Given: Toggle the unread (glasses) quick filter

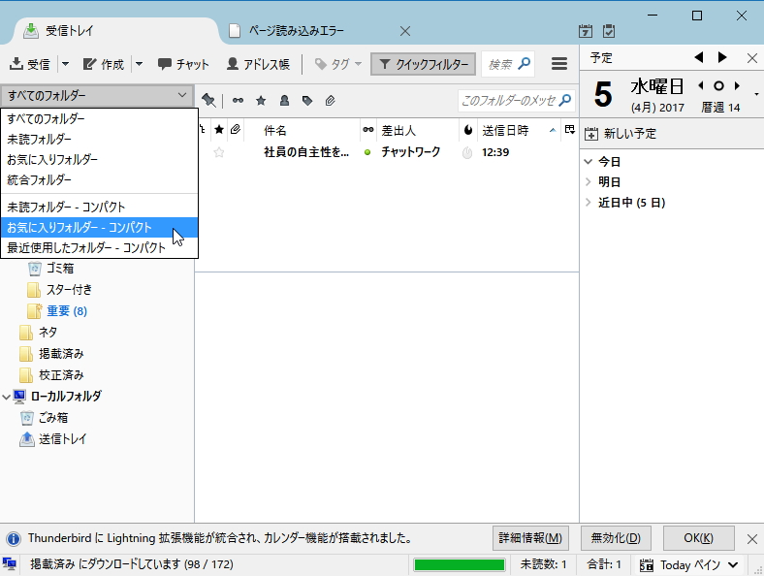Looking at the screenshot, I should [x=238, y=101].
